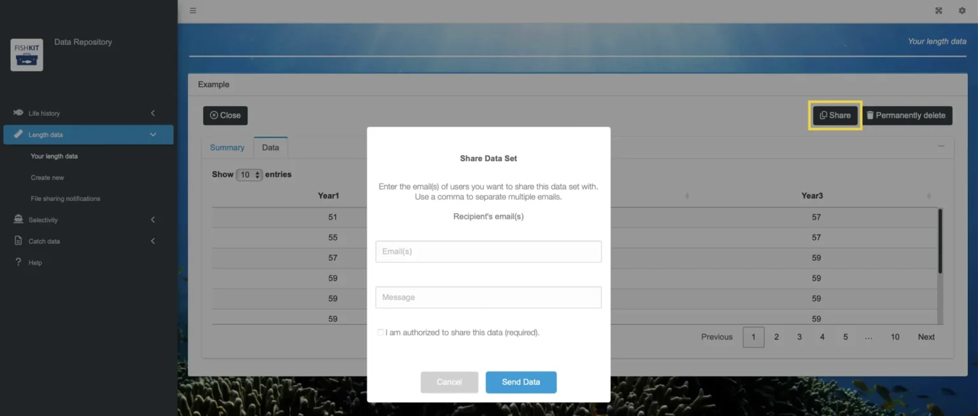The width and height of the screenshot is (978, 416).
Task: Click the Close button
Action: pos(225,115)
